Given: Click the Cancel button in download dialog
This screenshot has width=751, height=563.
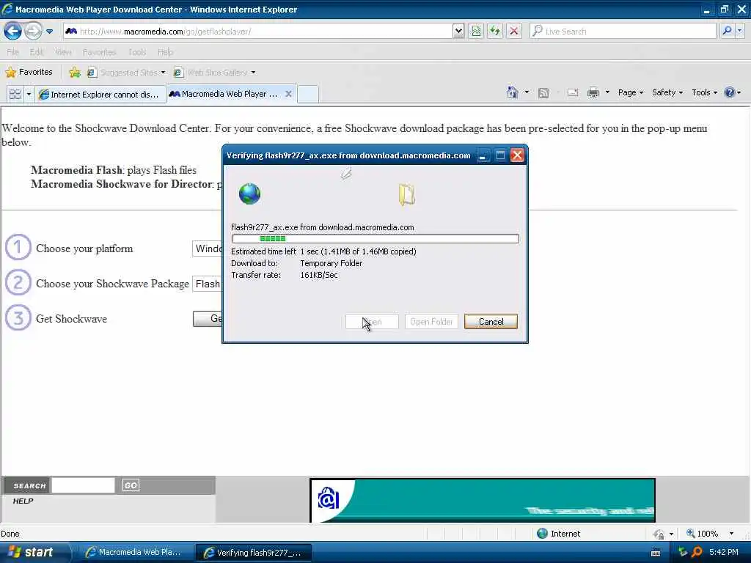Looking at the screenshot, I should 491,322.
